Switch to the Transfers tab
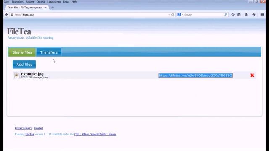 49,52
